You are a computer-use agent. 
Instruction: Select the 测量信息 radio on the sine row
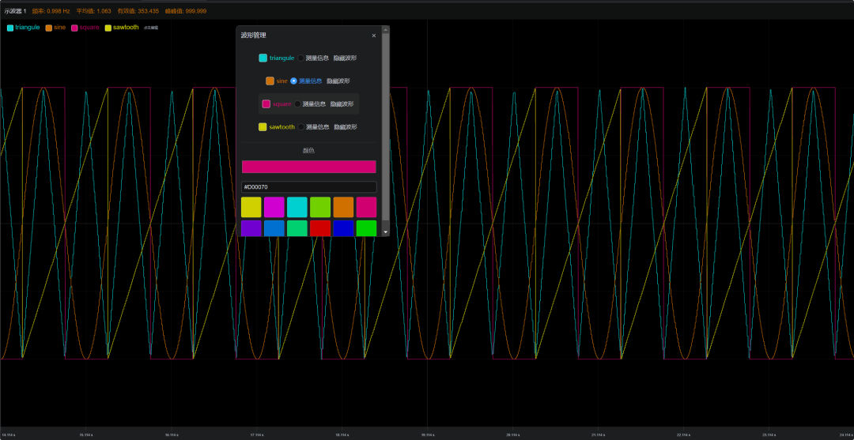point(293,81)
